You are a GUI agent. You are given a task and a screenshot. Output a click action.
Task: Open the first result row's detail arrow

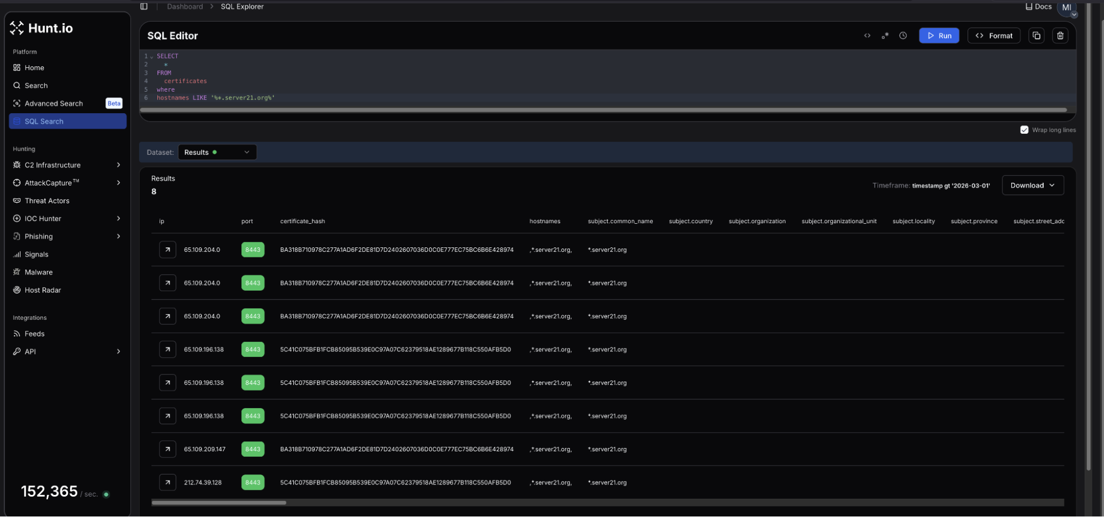(x=167, y=250)
